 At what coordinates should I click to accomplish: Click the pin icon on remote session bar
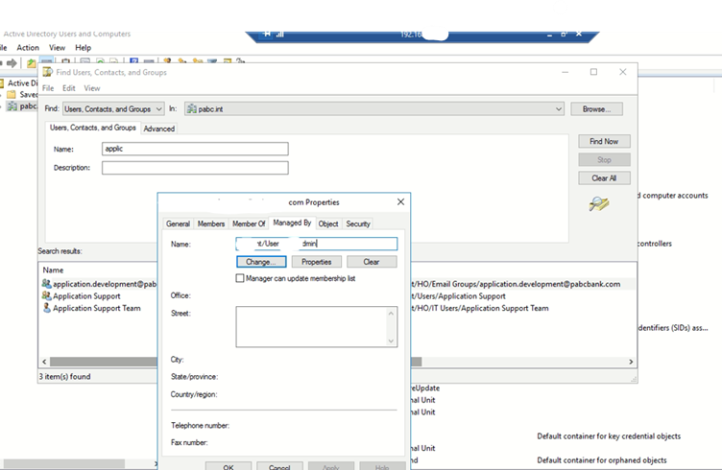coord(267,34)
